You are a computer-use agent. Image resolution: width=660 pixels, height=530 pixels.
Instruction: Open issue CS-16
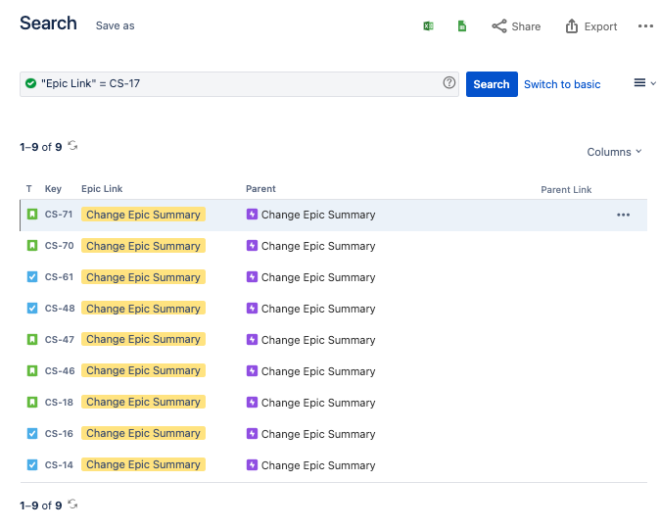(59, 434)
